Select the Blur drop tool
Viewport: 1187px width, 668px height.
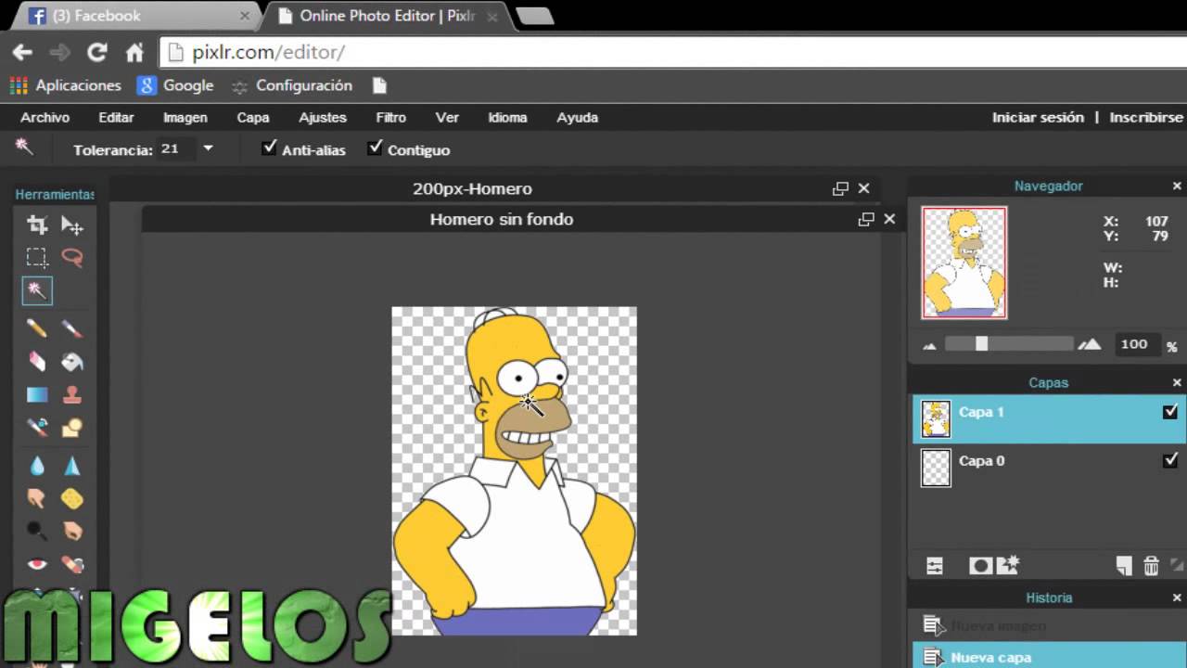37,465
